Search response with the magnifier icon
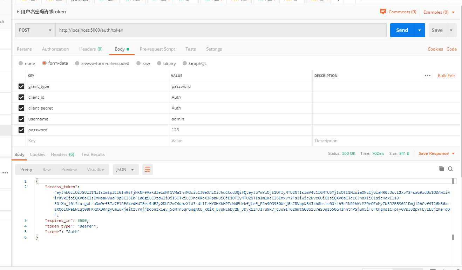 (x=450, y=169)
